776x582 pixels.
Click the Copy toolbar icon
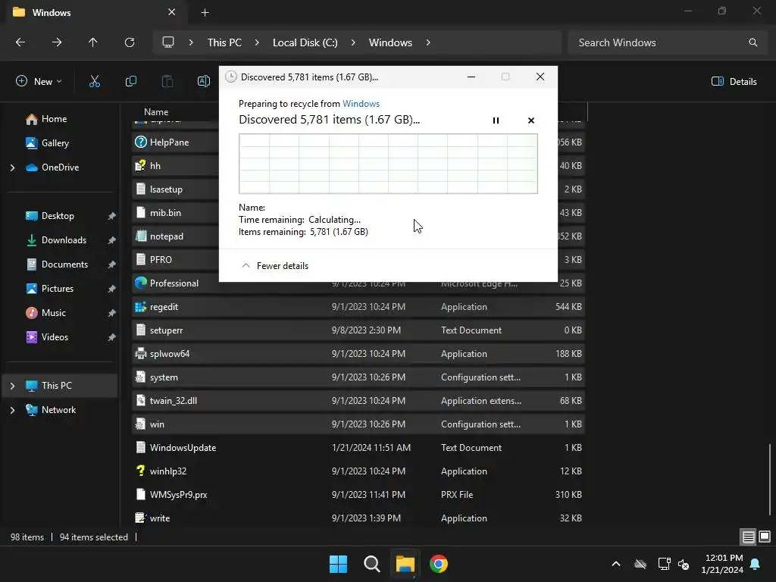coord(130,81)
